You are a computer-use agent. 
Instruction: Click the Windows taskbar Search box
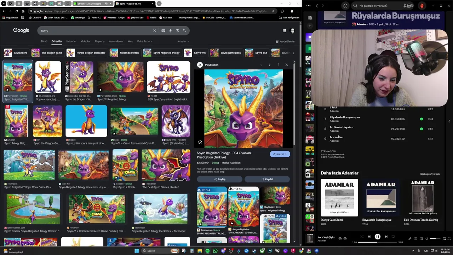(x=160, y=251)
